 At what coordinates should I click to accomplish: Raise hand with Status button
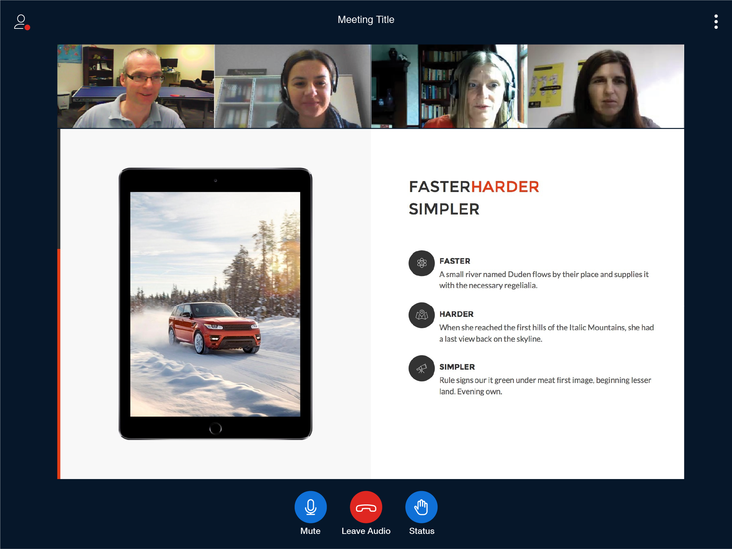[x=421, y=507]
